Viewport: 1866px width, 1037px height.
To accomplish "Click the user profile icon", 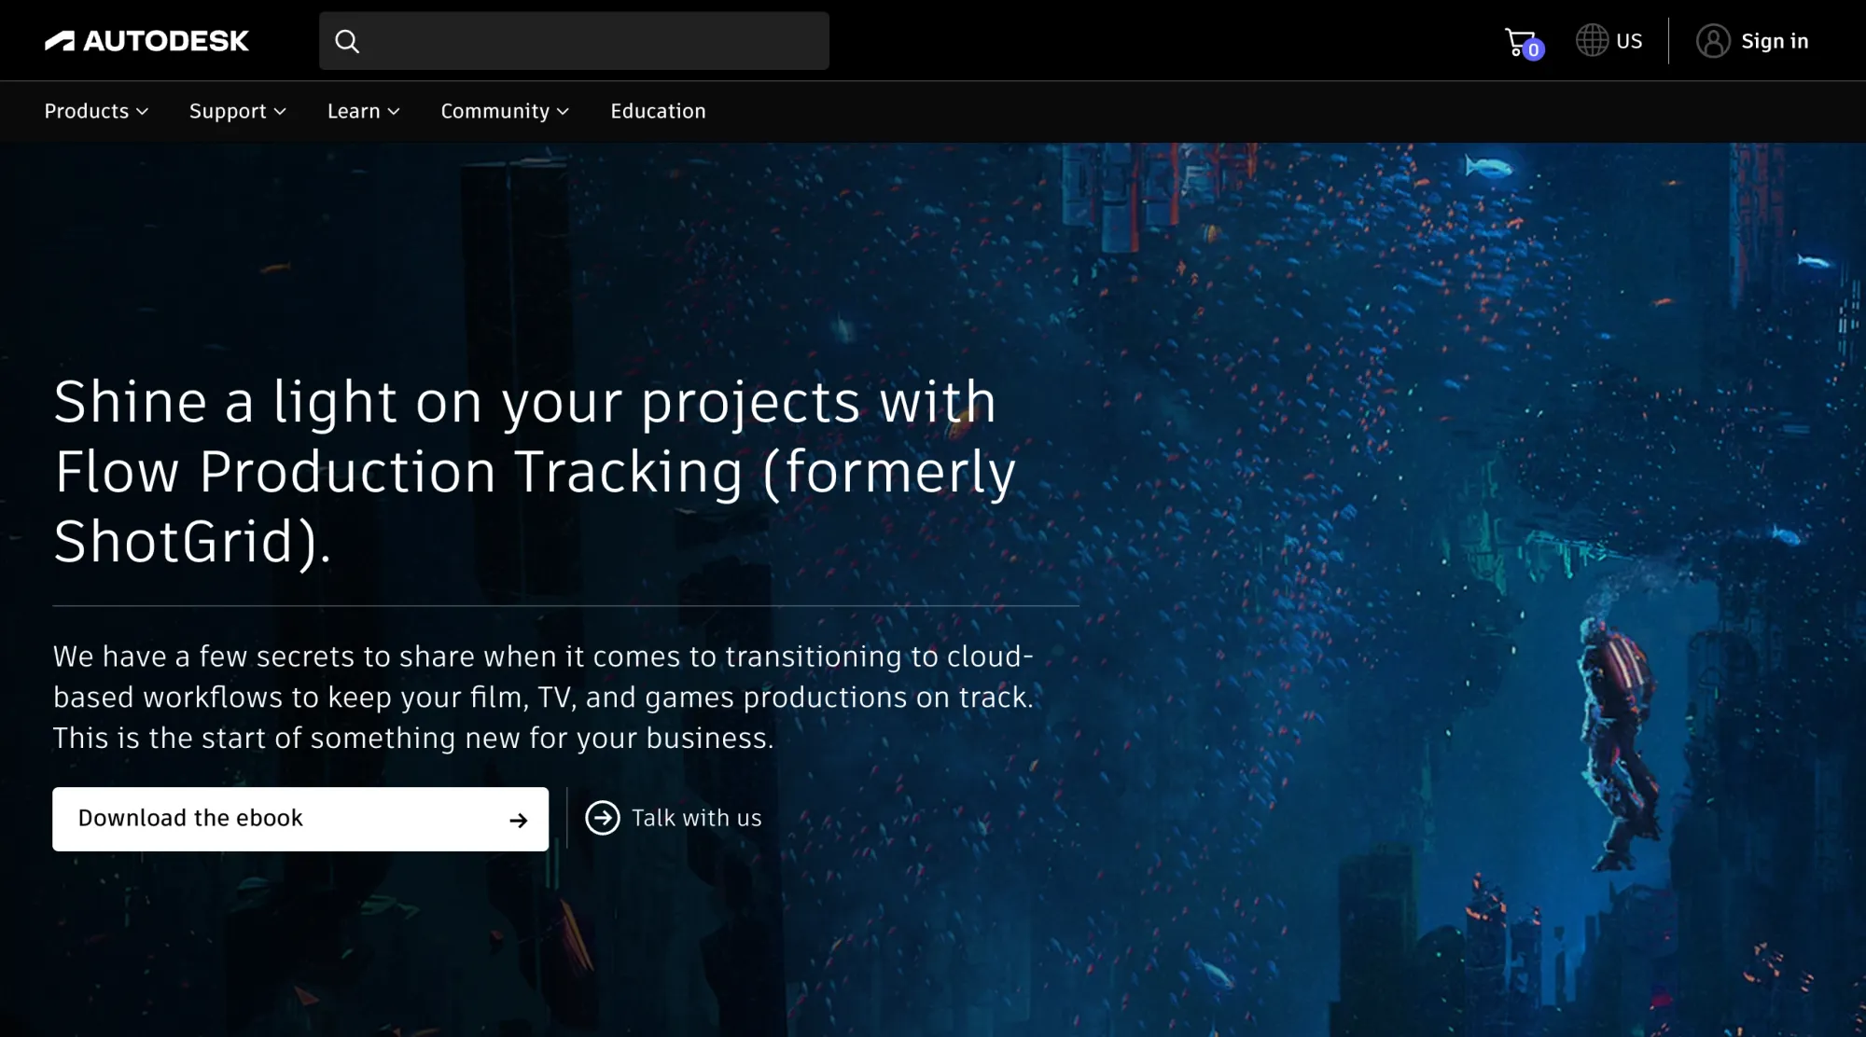I will point(1713,41).
